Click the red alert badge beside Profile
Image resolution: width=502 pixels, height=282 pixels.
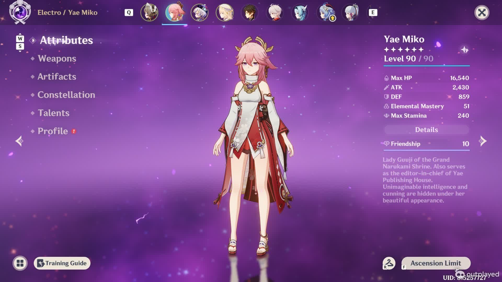(x=74, y=131)
